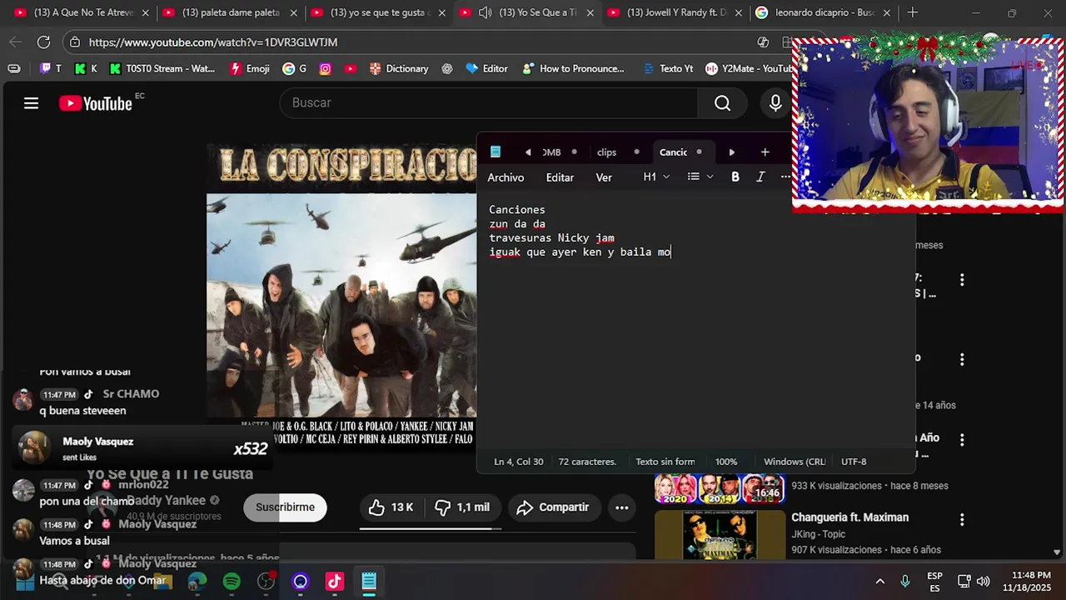Switch to 'paleta dame paleta' browser tab

point(223,12)
